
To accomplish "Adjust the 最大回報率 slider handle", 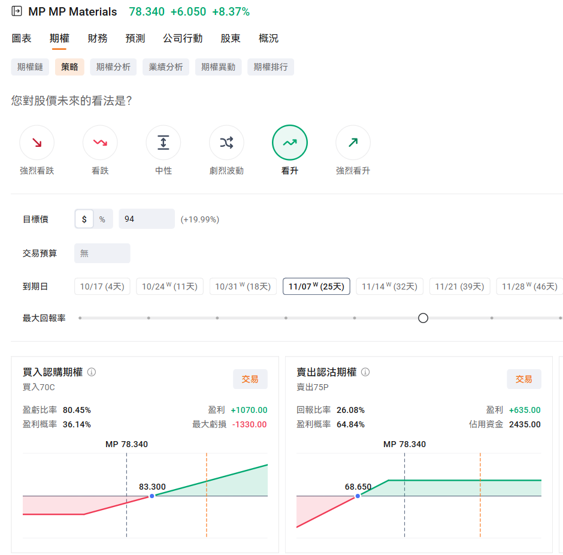I will pyautogui.click(x=423, y=318).
